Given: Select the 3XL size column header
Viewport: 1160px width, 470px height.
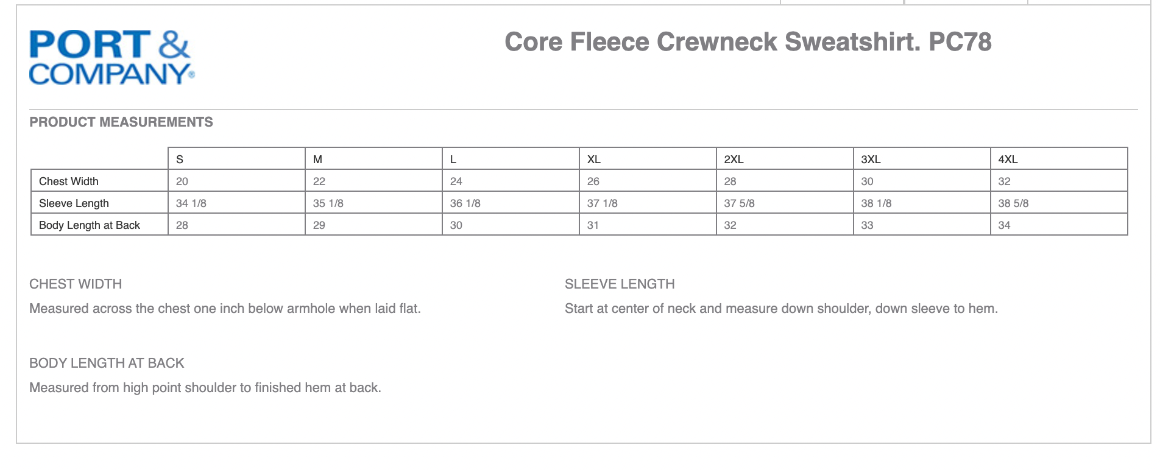Looking at the screenshot, I should [x=871, y=160].
